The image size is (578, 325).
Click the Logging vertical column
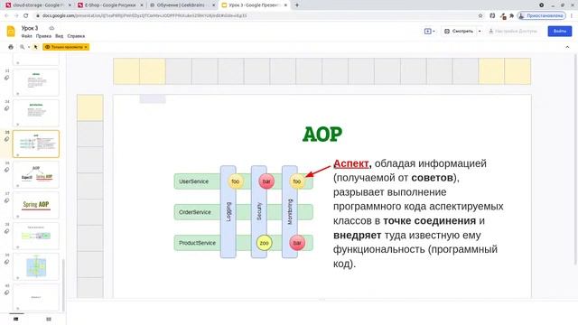click(x=228, y=212)
